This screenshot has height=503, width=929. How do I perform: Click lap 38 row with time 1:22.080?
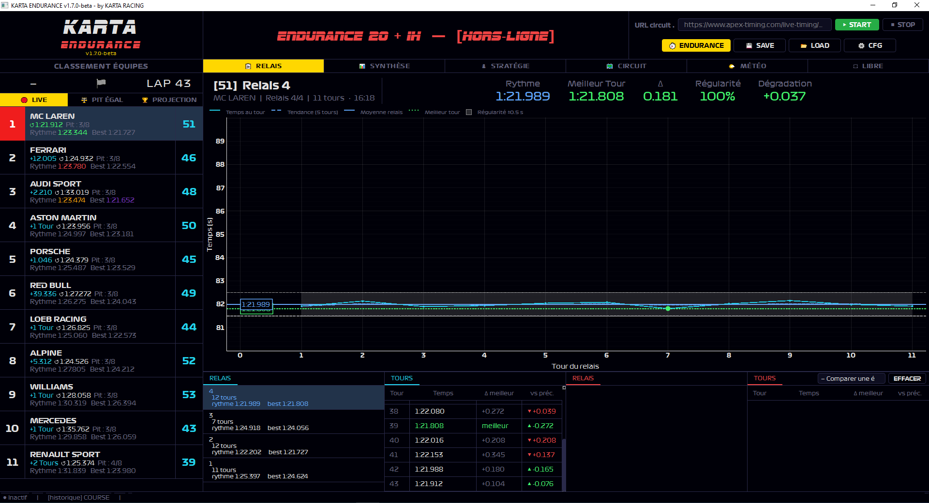[473, 411]
